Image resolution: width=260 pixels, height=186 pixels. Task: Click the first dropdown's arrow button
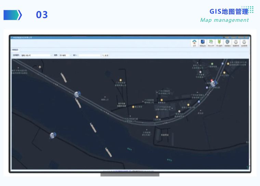click(x=51, y=55)
